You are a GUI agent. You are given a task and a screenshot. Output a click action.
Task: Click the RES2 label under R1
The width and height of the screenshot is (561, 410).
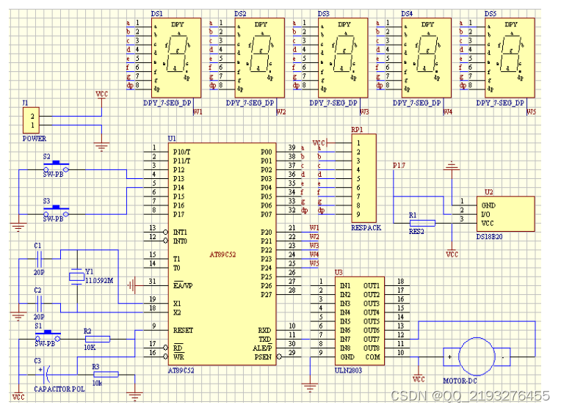tap(416, 231)
